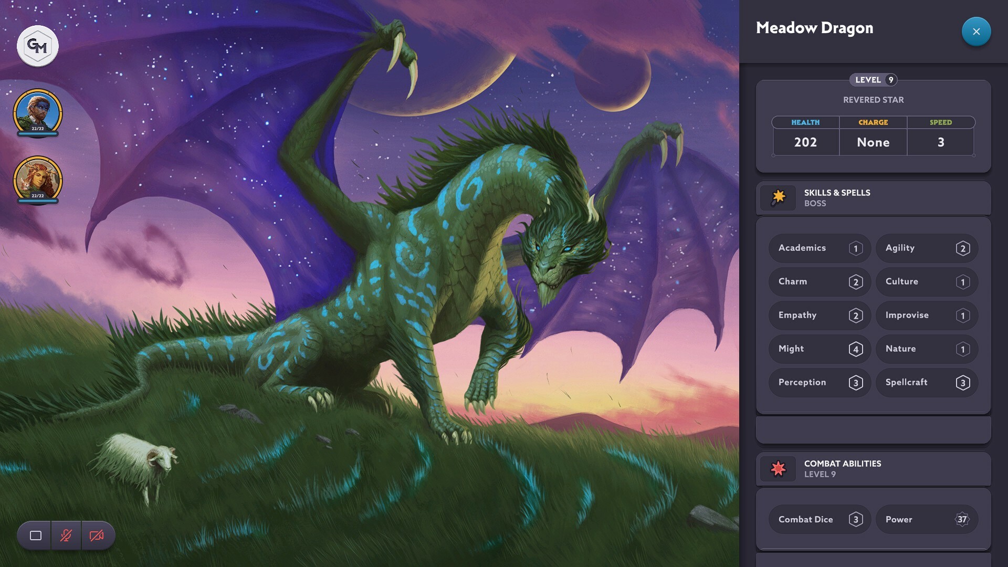
Task: Unmute the microphone
Action: click(66, 535)
